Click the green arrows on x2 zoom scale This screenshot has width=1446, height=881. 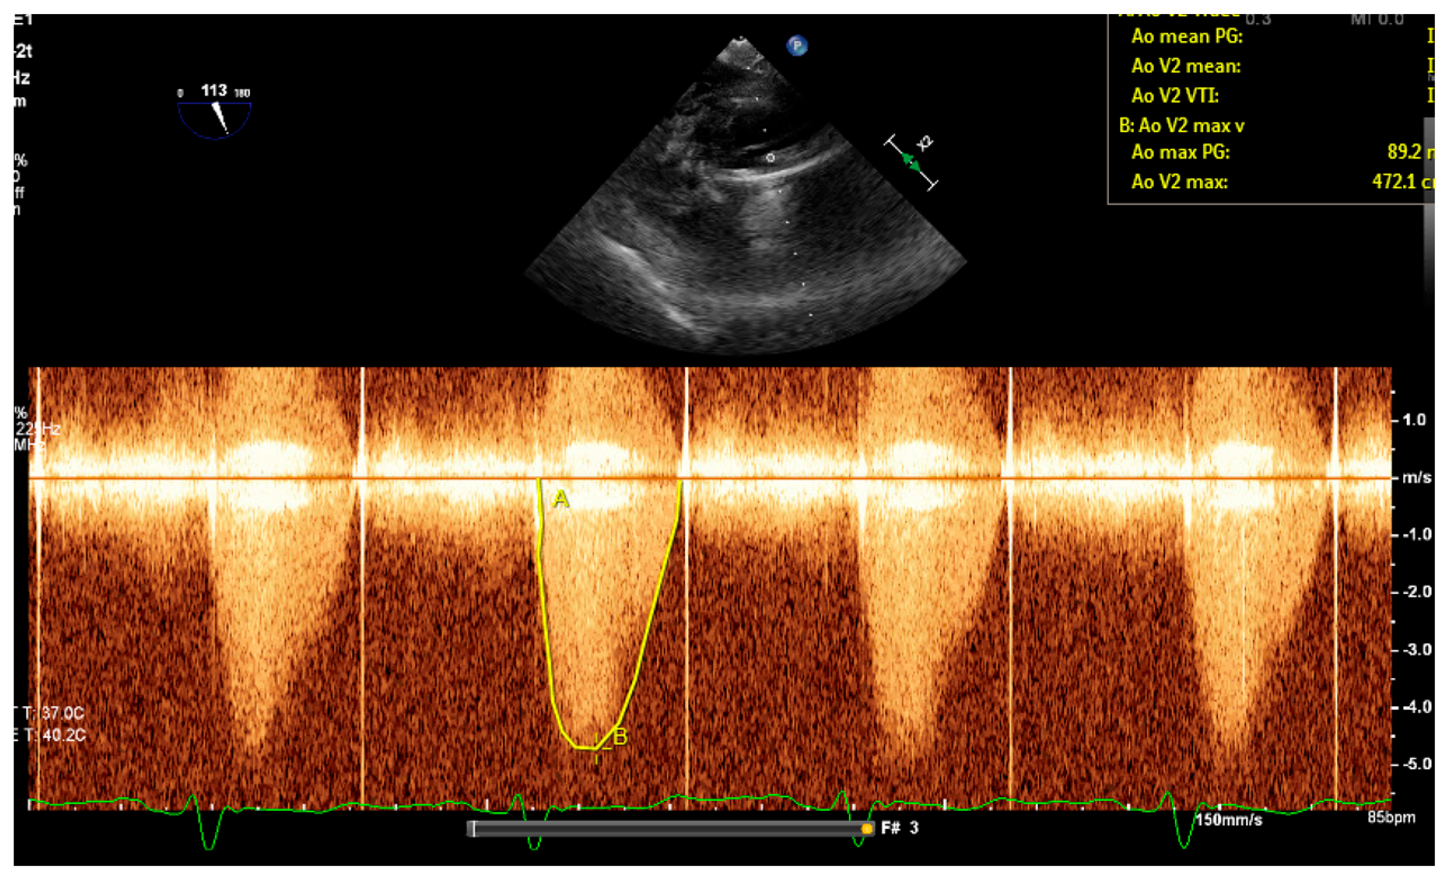[912, 162]
